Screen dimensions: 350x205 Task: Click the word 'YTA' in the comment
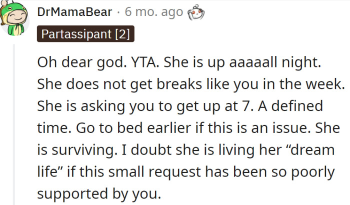[x=145, y=62]
